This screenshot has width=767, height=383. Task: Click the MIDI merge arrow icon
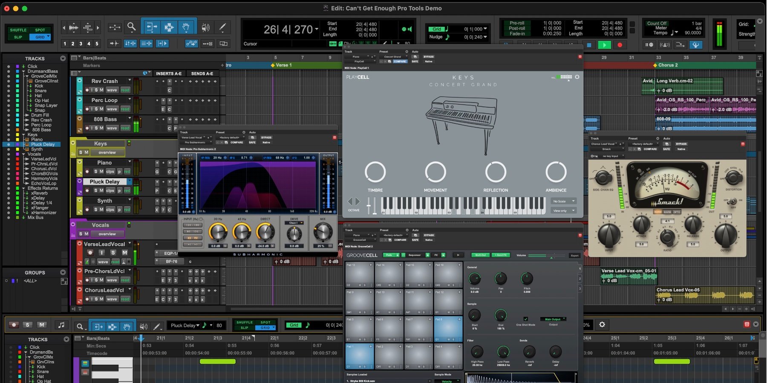[x=680, y=45]
